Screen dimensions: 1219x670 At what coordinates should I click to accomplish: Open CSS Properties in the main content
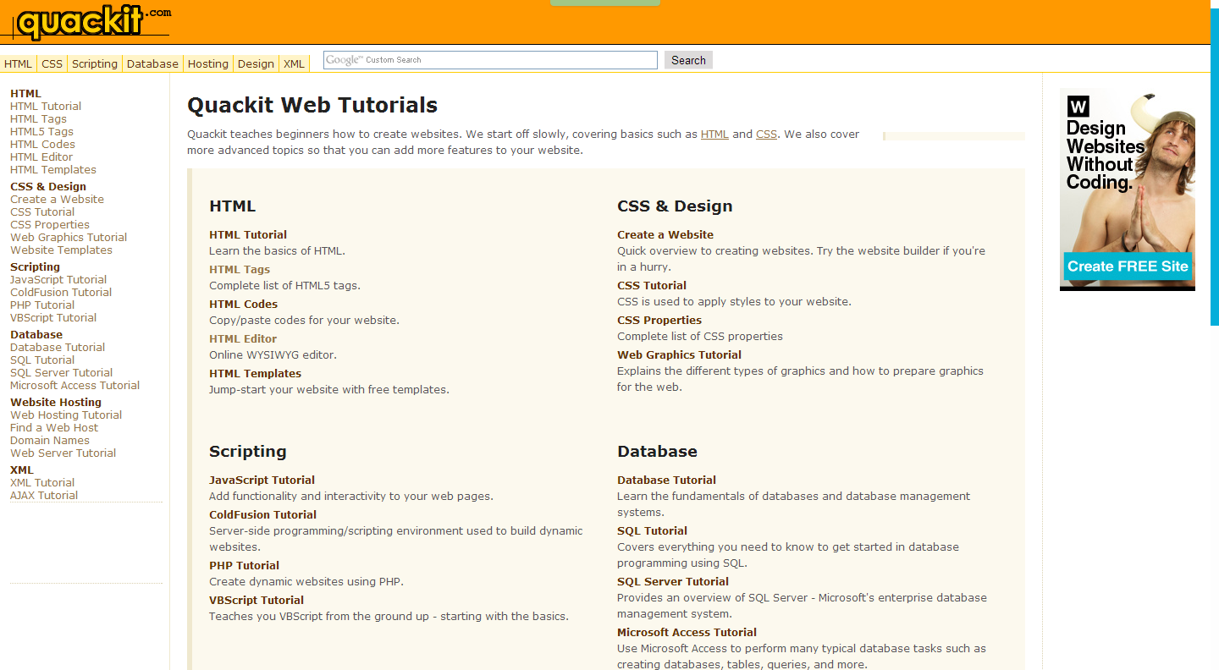[x=659, y=321]
